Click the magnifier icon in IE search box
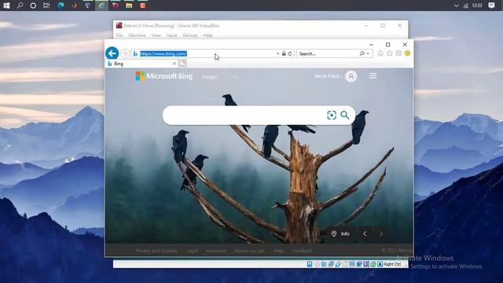This screenshot has height=283, width=503. pyautogui.click(x=362, y=53)
